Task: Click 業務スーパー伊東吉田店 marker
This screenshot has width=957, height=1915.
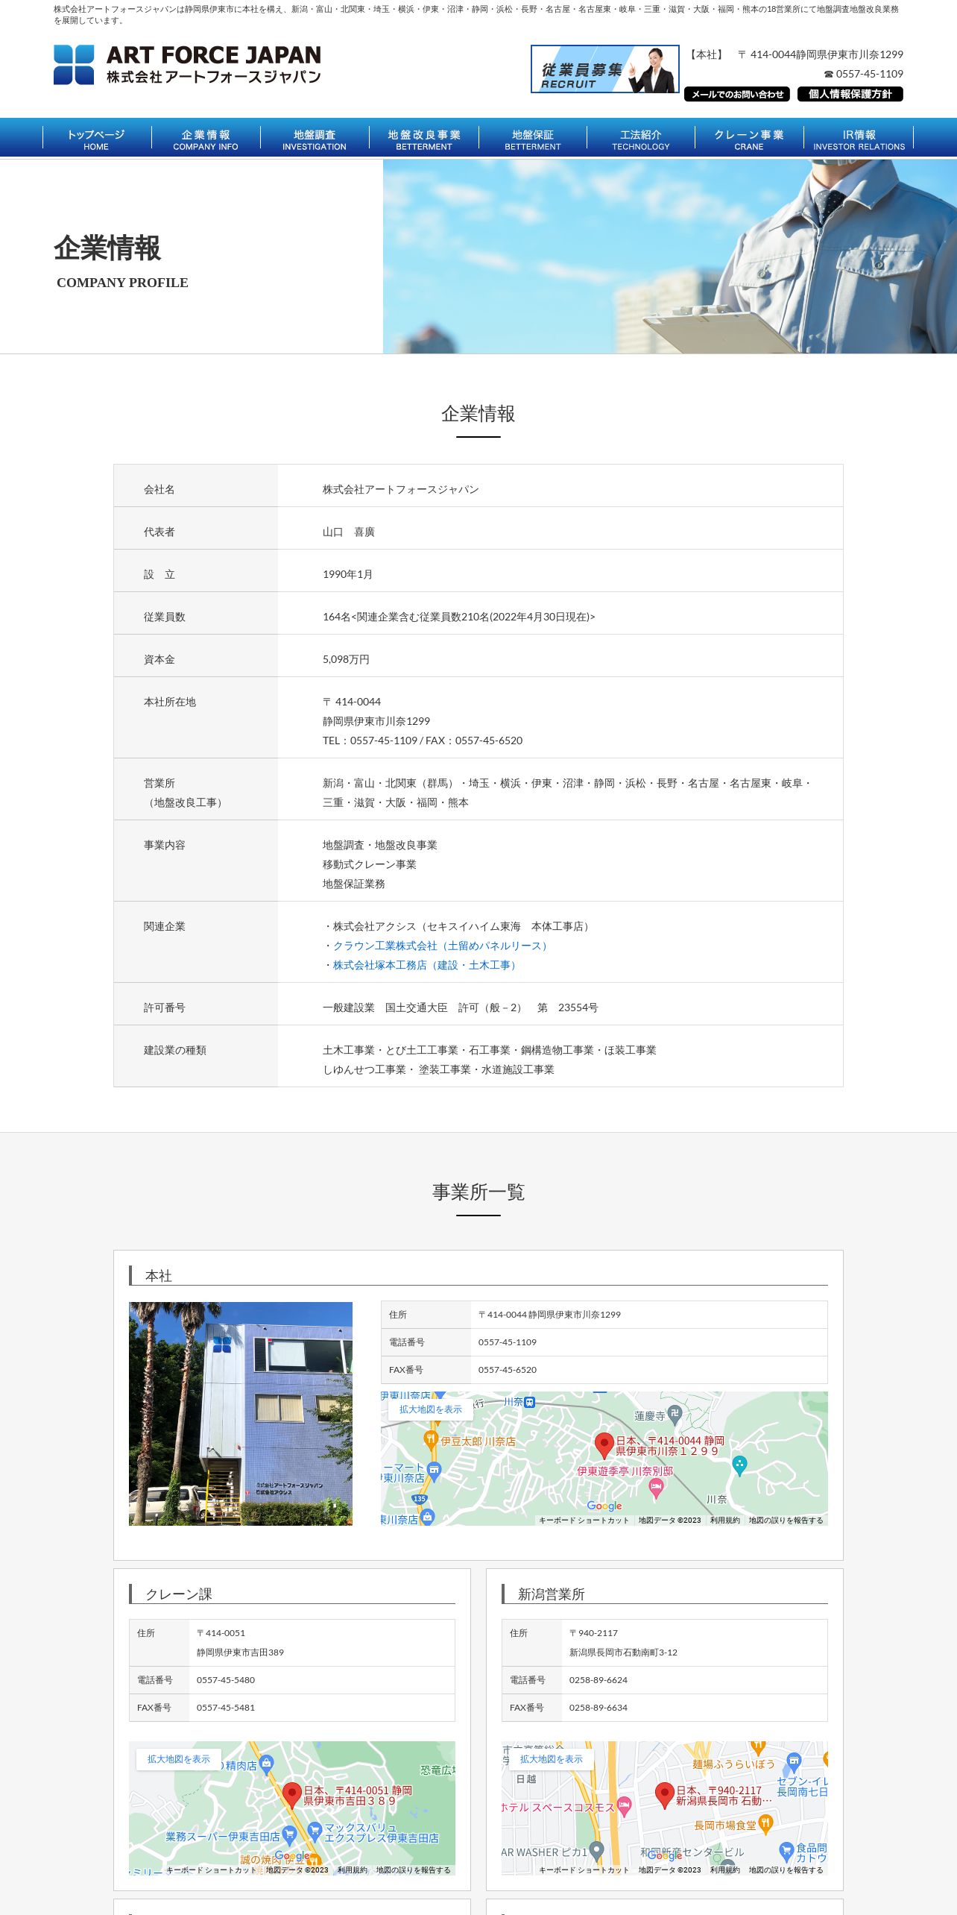Action: coord(289,1837)
